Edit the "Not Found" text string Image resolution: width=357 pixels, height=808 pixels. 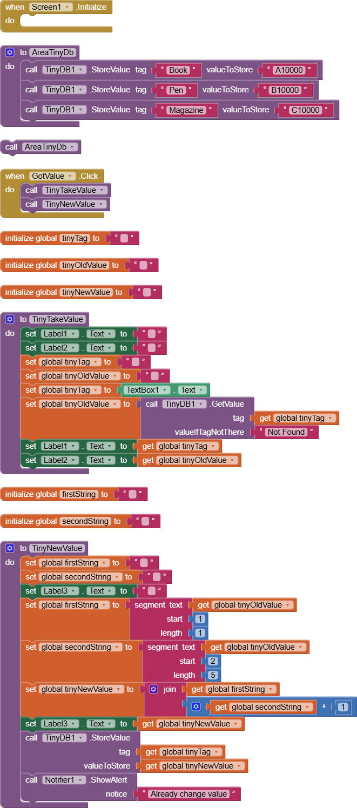click(x=286, y=432)
